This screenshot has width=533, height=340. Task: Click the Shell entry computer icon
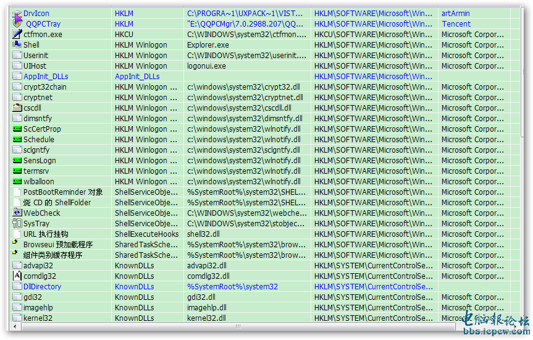tap(17, 45)
